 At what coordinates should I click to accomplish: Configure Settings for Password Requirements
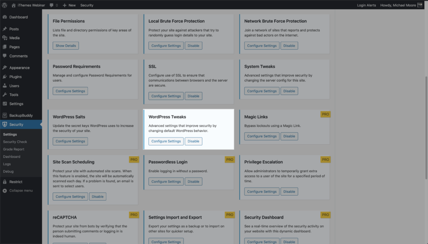tap(70, 91)
